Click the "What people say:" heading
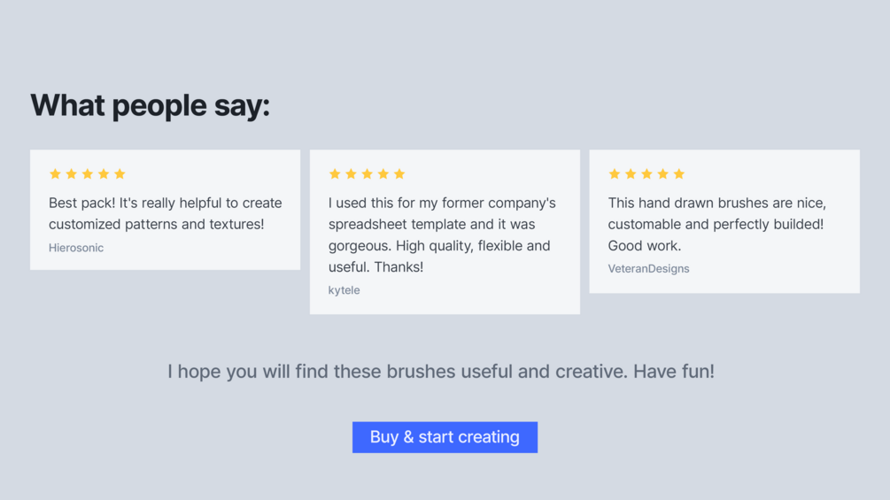This screenshot has height=500, width=890. coord(150,105)
